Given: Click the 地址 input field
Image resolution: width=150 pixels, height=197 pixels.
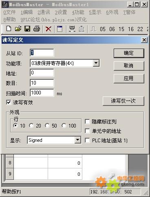Looking at the screenshot, I should point(42,73).
